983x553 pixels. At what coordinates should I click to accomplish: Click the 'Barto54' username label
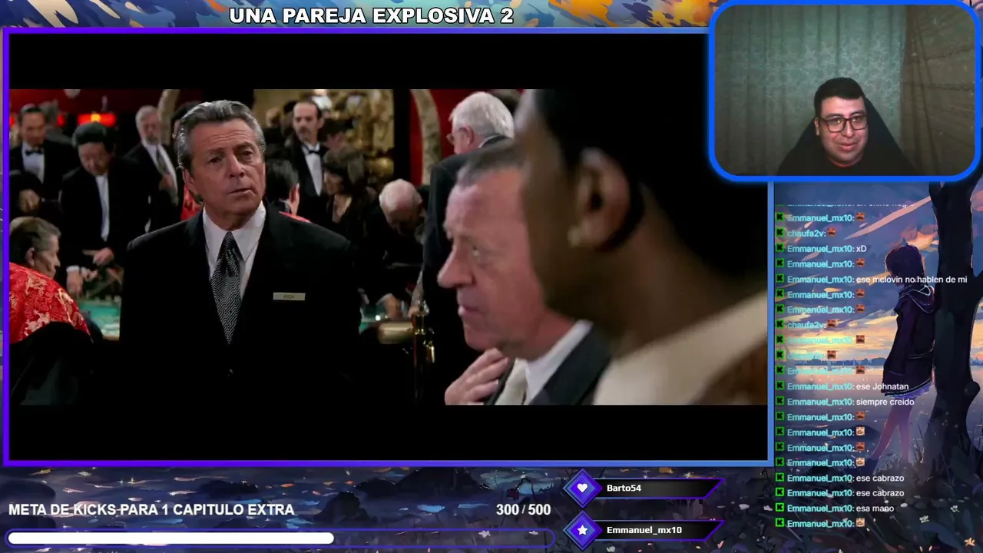coord(624,488)
